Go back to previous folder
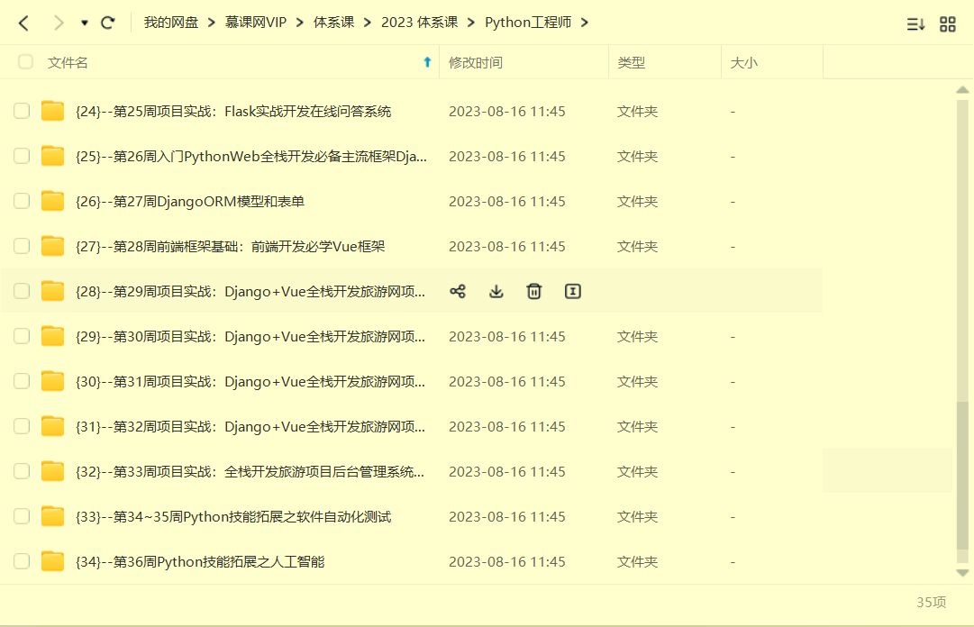The height and width of the screenshot is (627, 974). point(24,23)
